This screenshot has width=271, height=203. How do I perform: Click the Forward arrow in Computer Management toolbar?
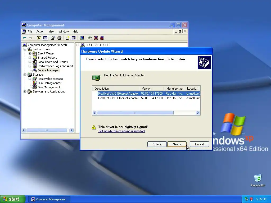click(x=31, y=38)
